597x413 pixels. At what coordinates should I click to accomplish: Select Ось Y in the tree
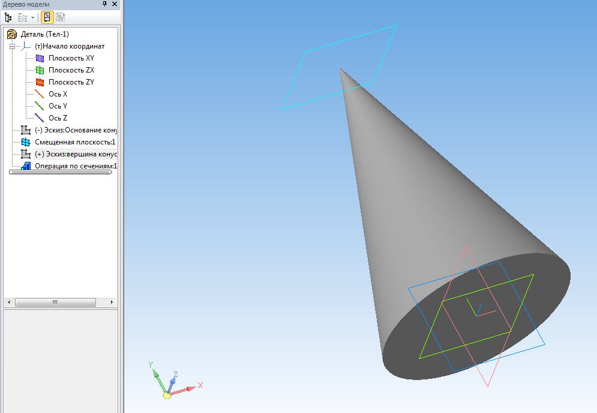[x=58, y=106]
